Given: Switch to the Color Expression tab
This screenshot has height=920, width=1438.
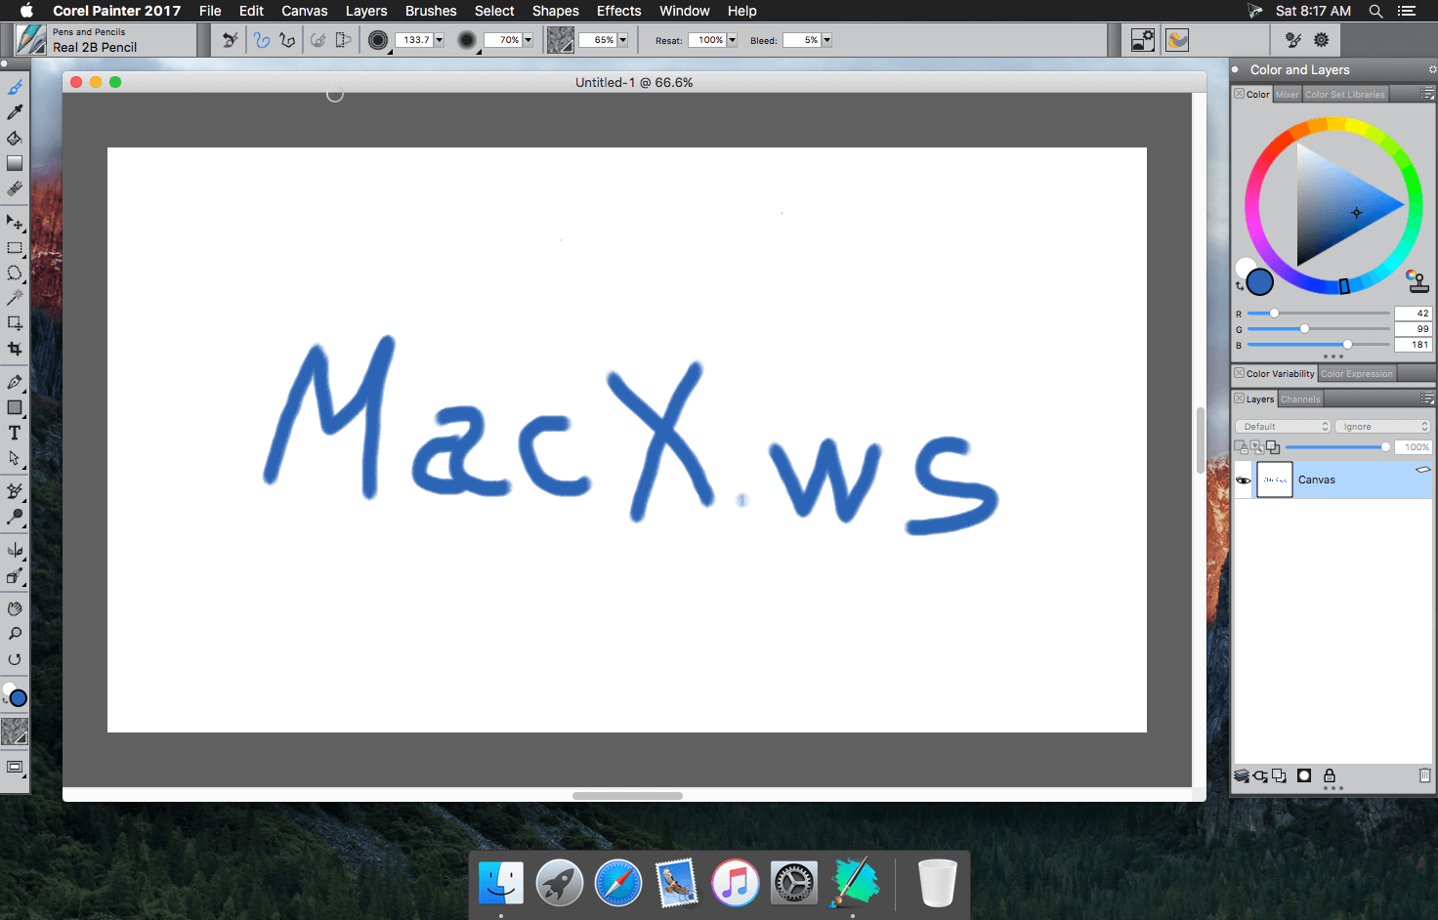Looking at the screenshot, I should point(1357,374).
